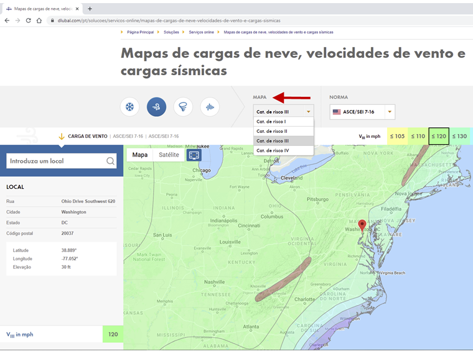Click Chicago label on the map
The image size is (473, 354).
(202, 170)
